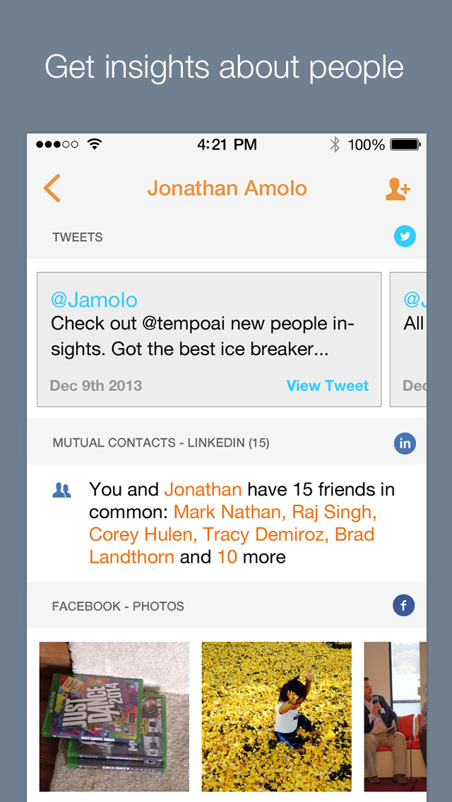Tap the Jonathan Amolo title
The height and width of the screenshot is (802, 452).
[227, 188]
